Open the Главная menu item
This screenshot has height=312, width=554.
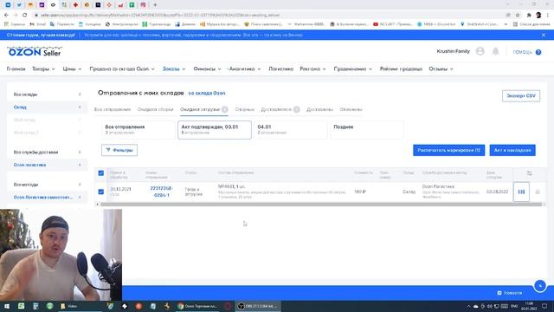16,69
